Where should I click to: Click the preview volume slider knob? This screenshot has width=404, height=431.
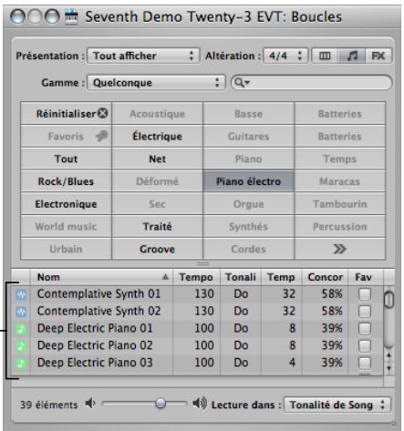161,404
